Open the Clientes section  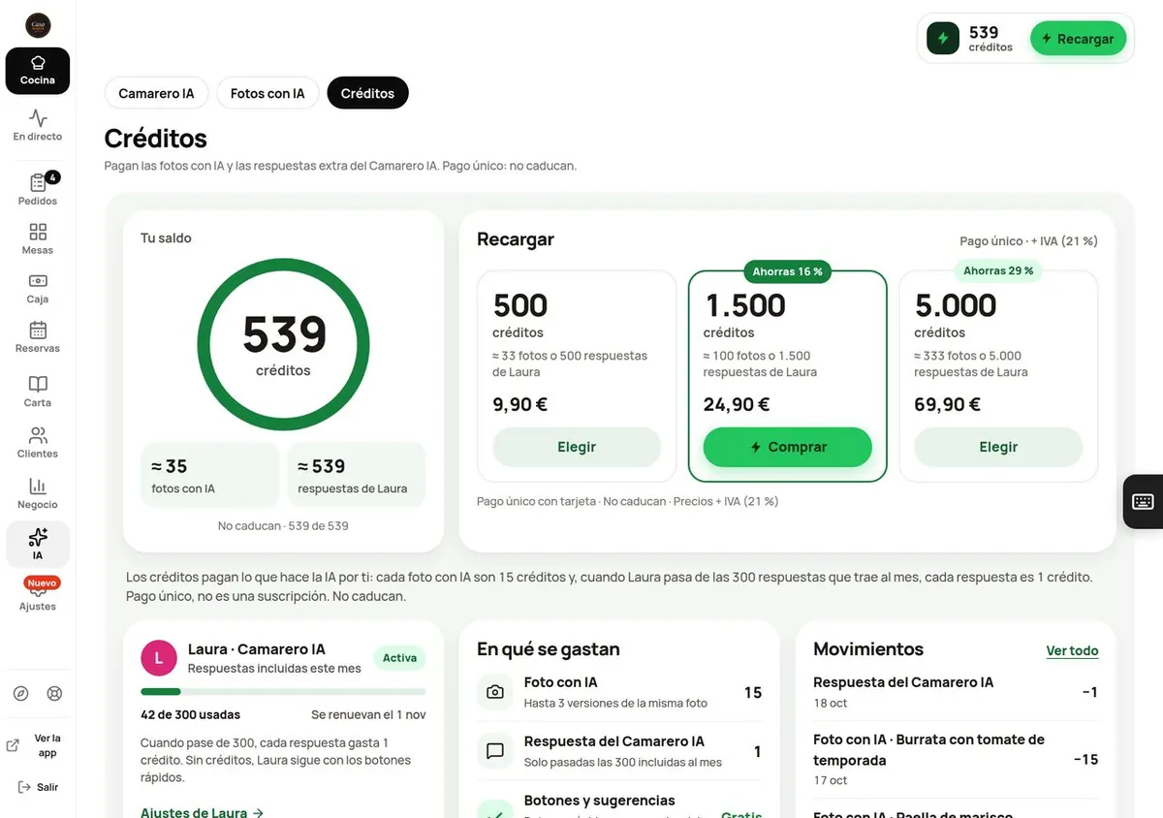point(38,443)
